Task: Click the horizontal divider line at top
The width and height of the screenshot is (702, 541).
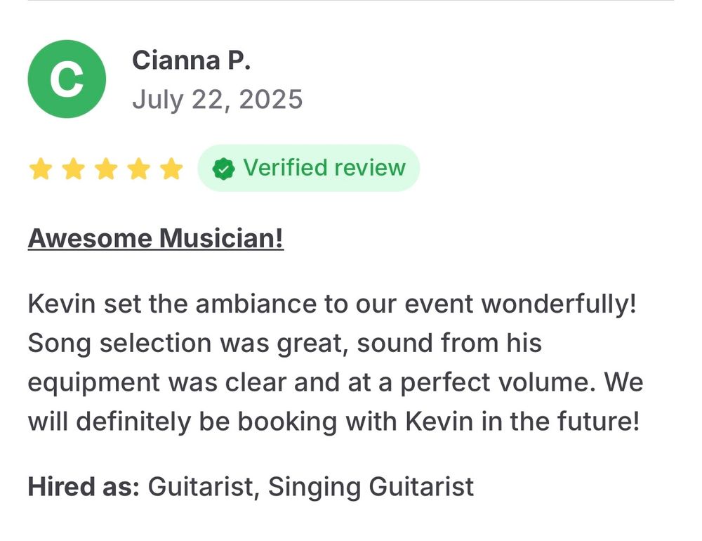Action: [x=351, y=1]
